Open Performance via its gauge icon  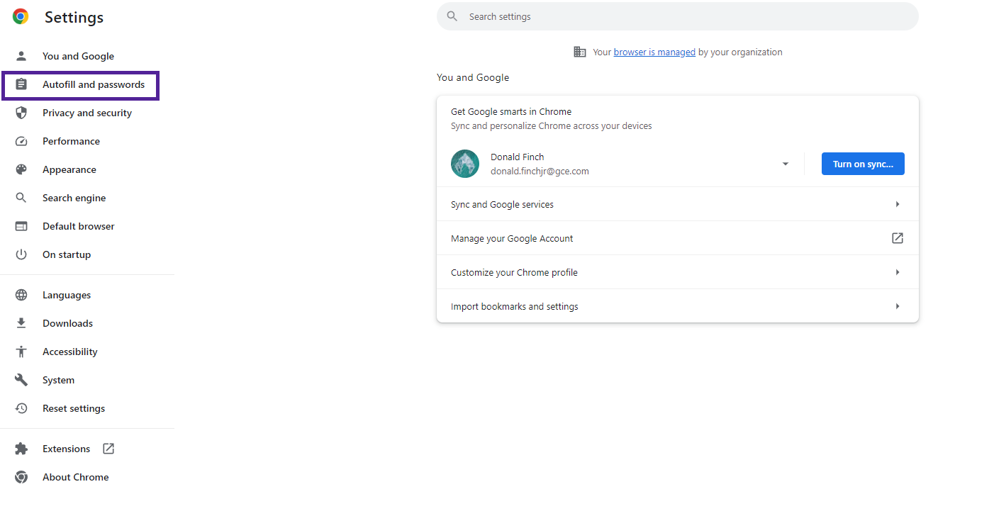pos(21,141)
